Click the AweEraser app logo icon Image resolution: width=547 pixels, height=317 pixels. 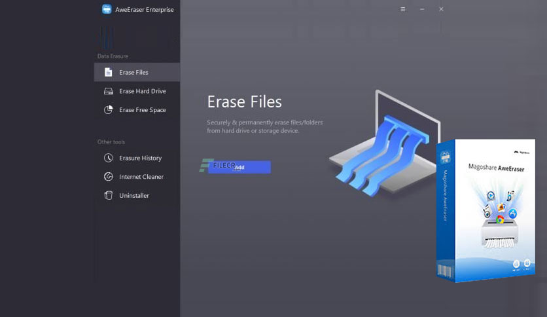[x=107, y=9]
